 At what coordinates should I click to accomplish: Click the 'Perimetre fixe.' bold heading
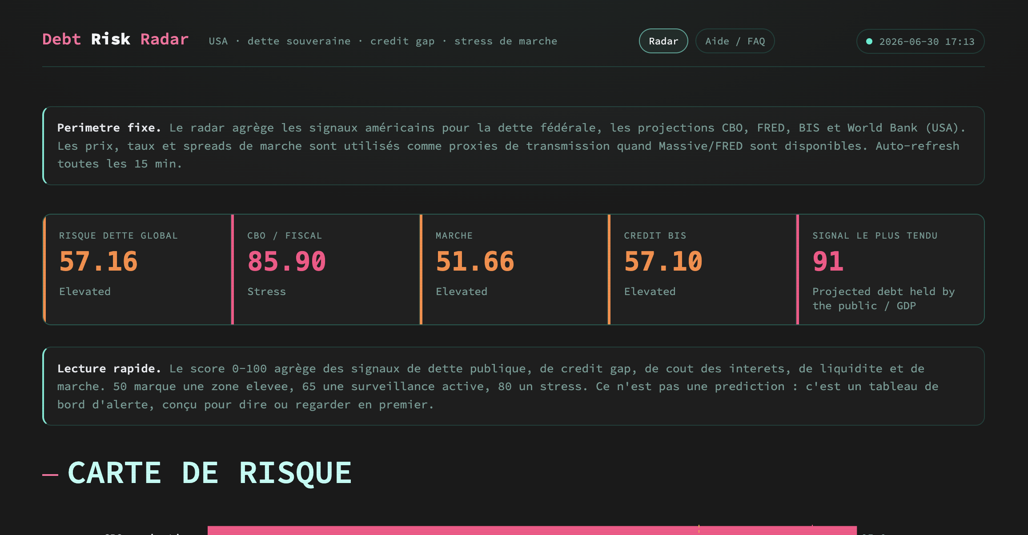(x=109, y=128)
